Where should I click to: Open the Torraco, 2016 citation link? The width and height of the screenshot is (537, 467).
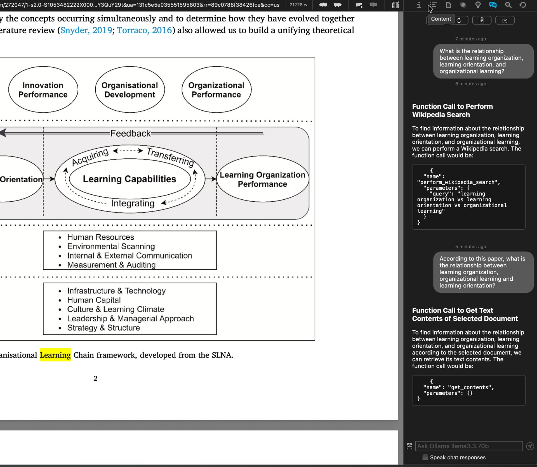[x=144, y=30]
